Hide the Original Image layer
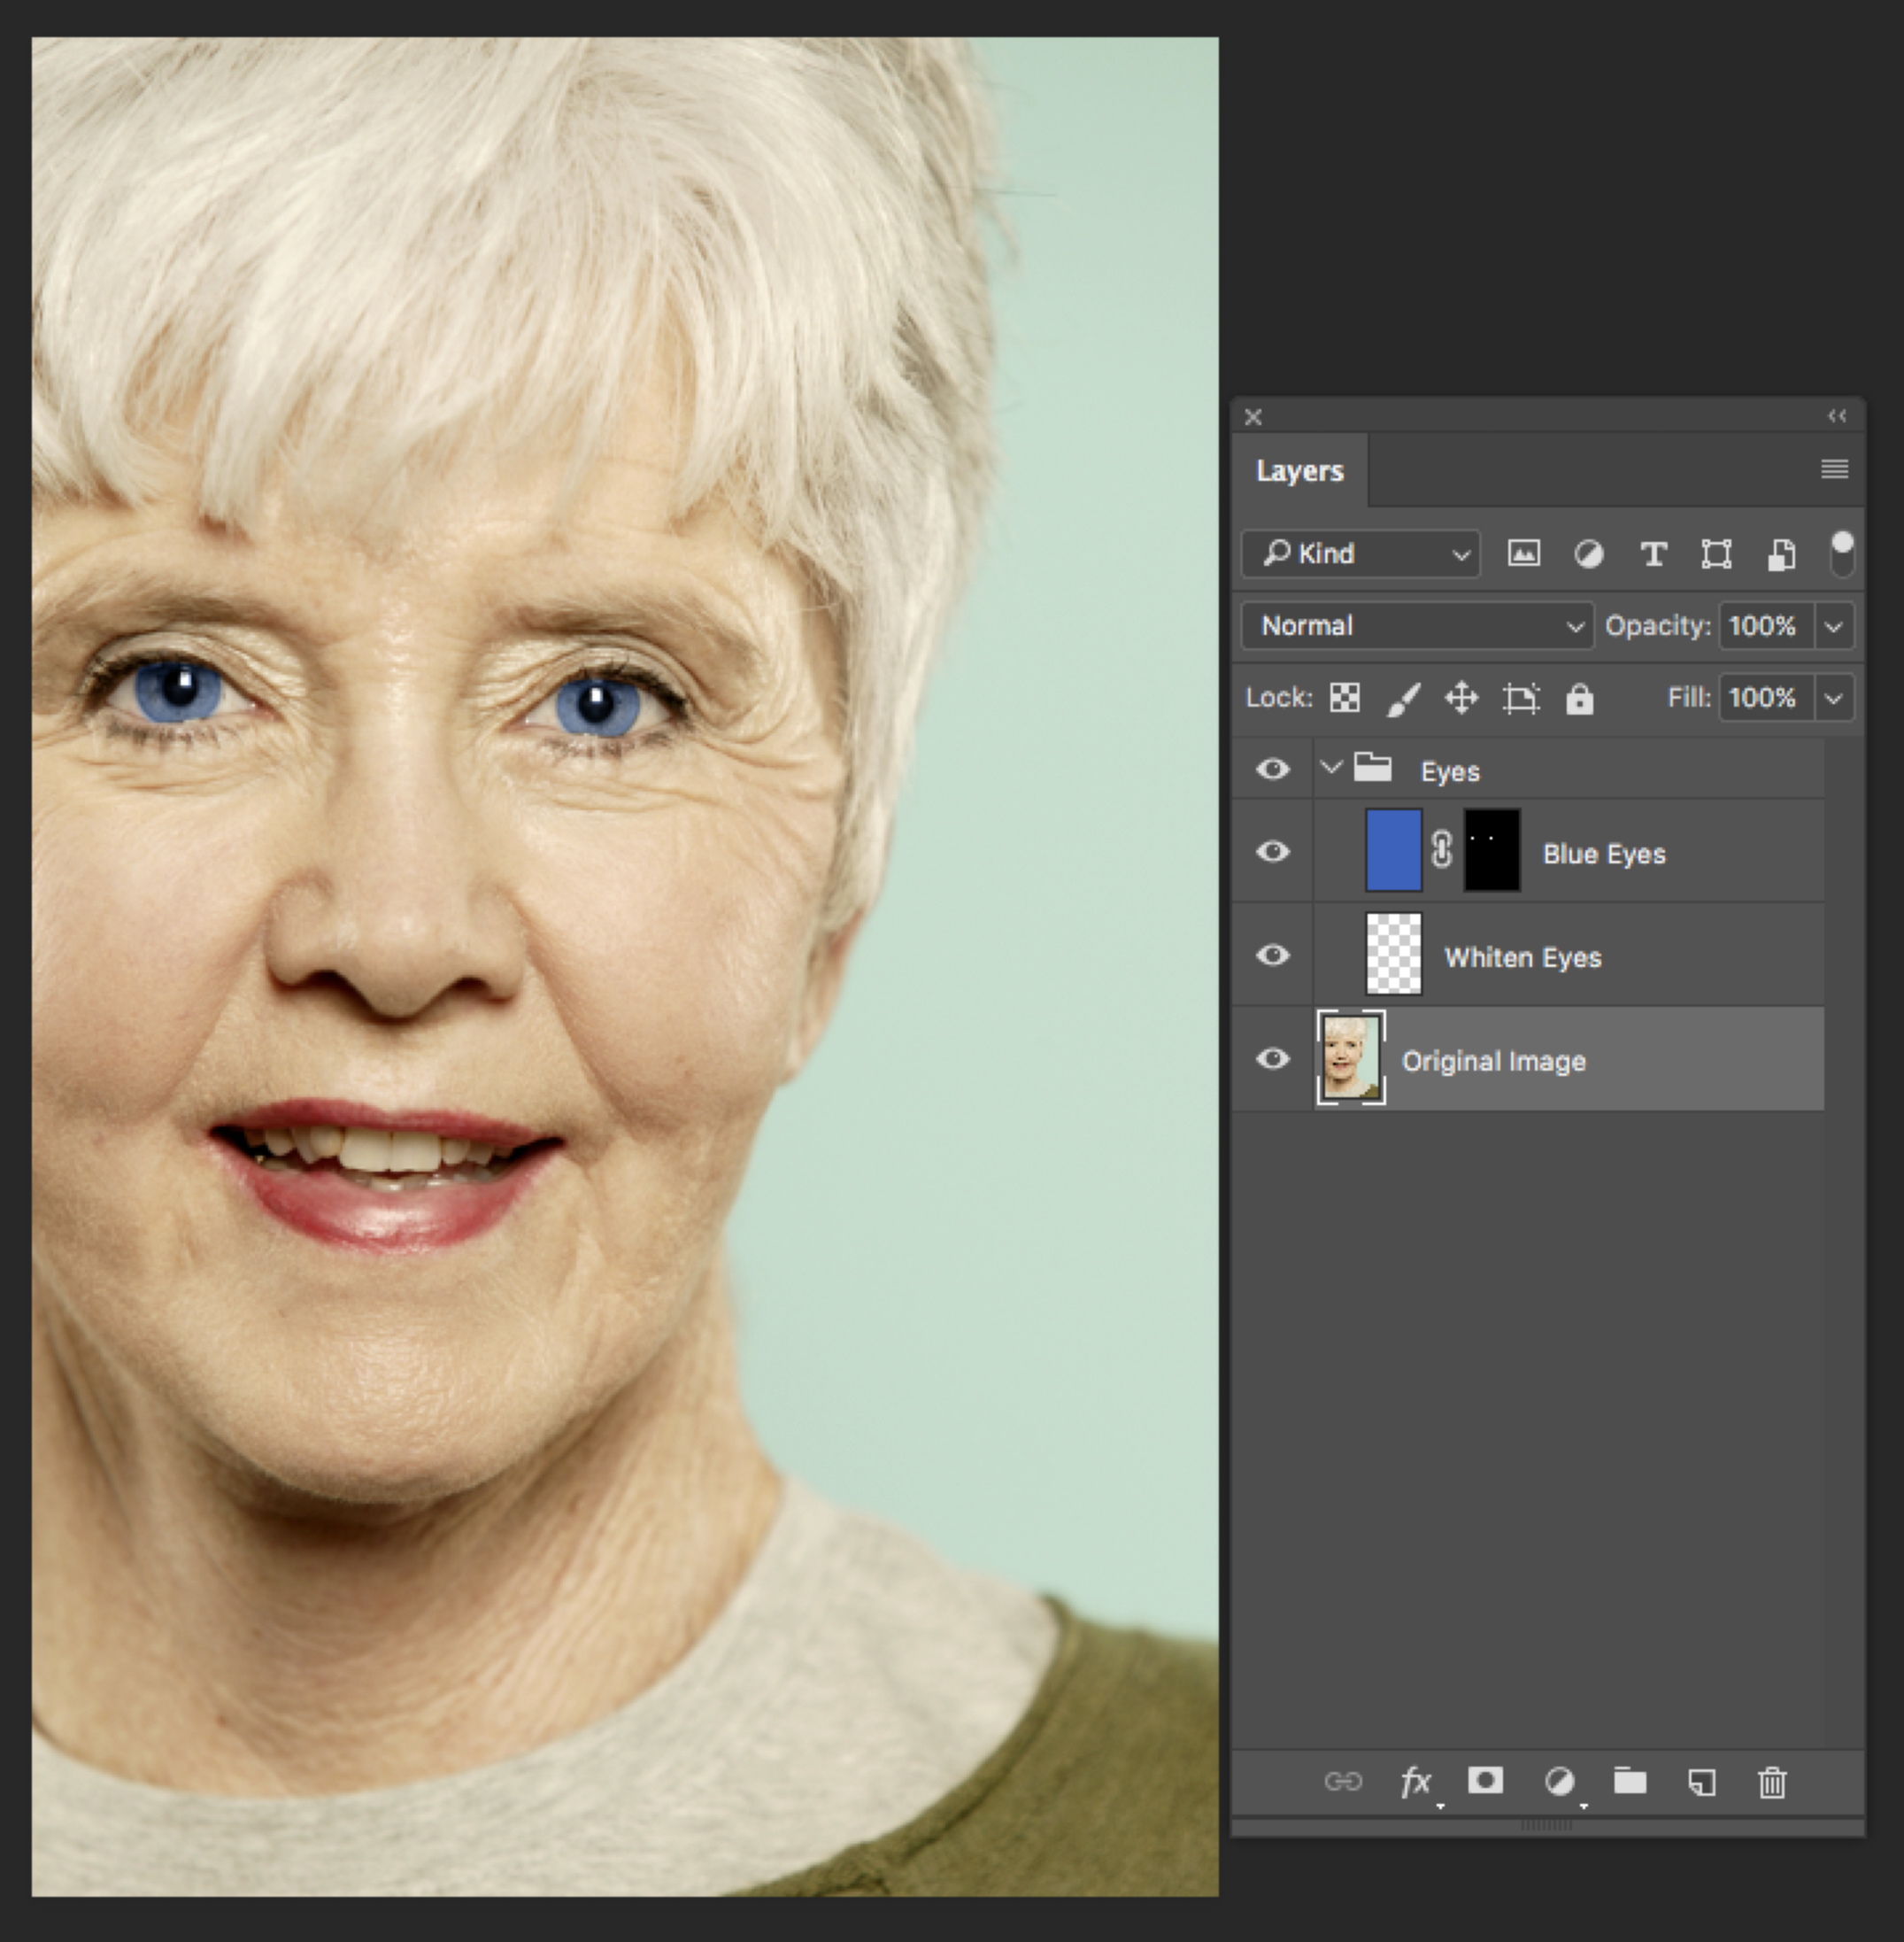 [x=1273, y=1058]
